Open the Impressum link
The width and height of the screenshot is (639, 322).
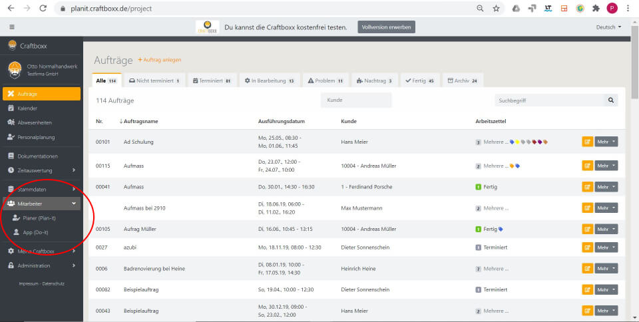click(x=29, y=283)
